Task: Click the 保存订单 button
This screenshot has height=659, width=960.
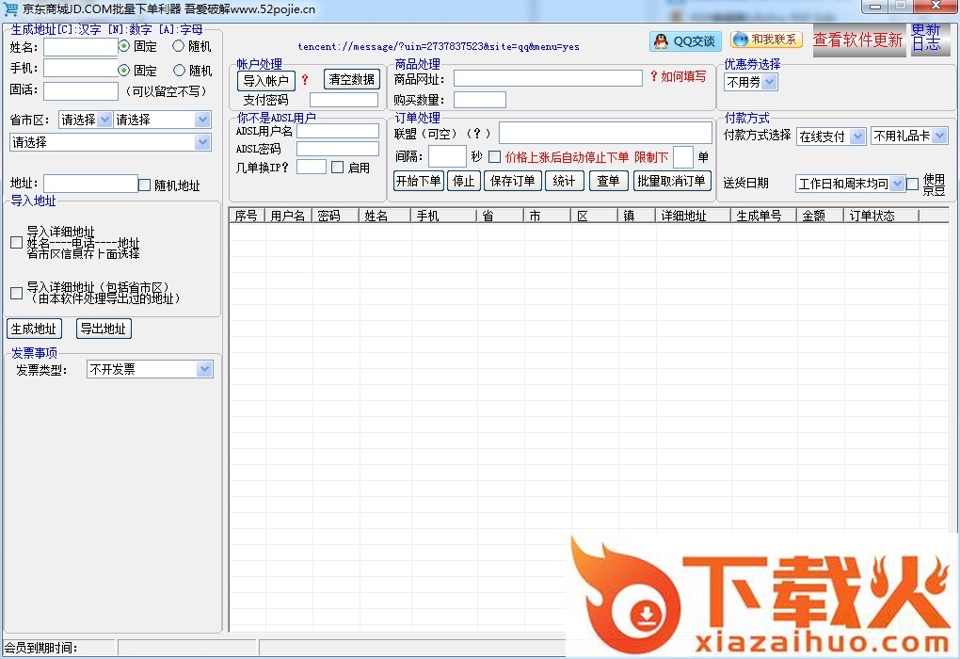Action: tap(512, 181)
